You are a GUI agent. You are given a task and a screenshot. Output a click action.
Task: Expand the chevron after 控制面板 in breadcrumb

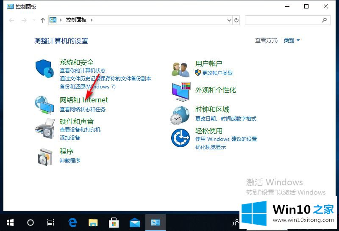tap(92, 20)
